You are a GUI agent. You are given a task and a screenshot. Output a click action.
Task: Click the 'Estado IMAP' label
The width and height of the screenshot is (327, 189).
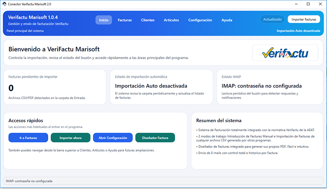tap(231, 77)
